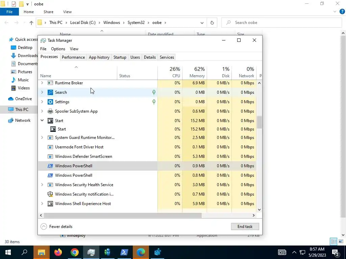Click the Spooler SubSystem App printer icon
The height and width of the screenshot is (259, 346).
pos(50,111)
